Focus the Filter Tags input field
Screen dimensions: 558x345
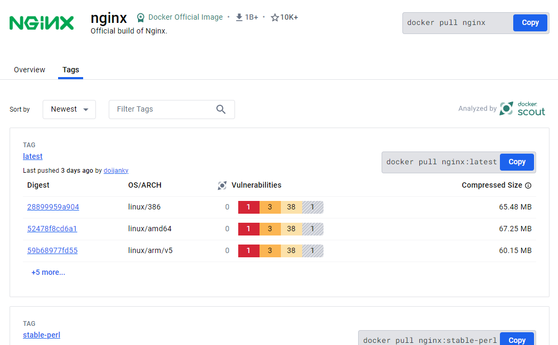[x=172, y=110]
